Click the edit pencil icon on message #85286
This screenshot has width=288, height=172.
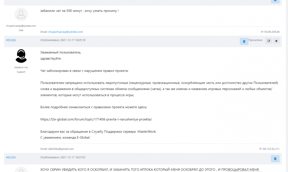(x=269, y=41)
